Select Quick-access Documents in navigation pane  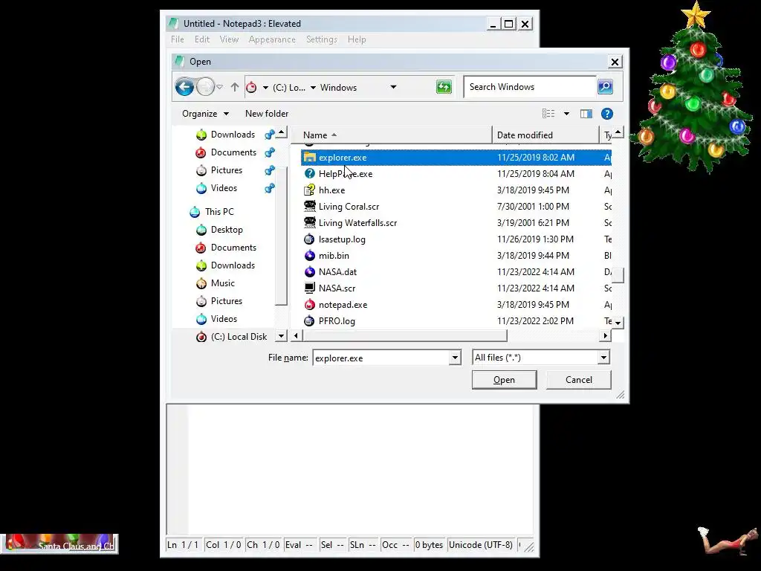[233, 152]
